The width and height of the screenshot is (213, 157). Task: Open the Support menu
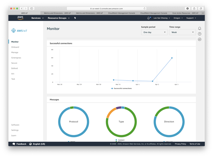point(191,18)
